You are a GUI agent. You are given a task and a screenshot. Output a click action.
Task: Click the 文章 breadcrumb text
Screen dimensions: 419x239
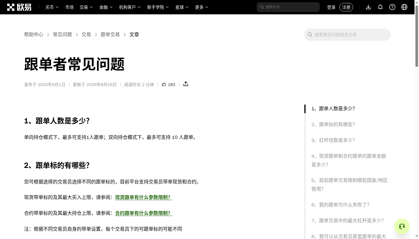click(x=134, y=35)
